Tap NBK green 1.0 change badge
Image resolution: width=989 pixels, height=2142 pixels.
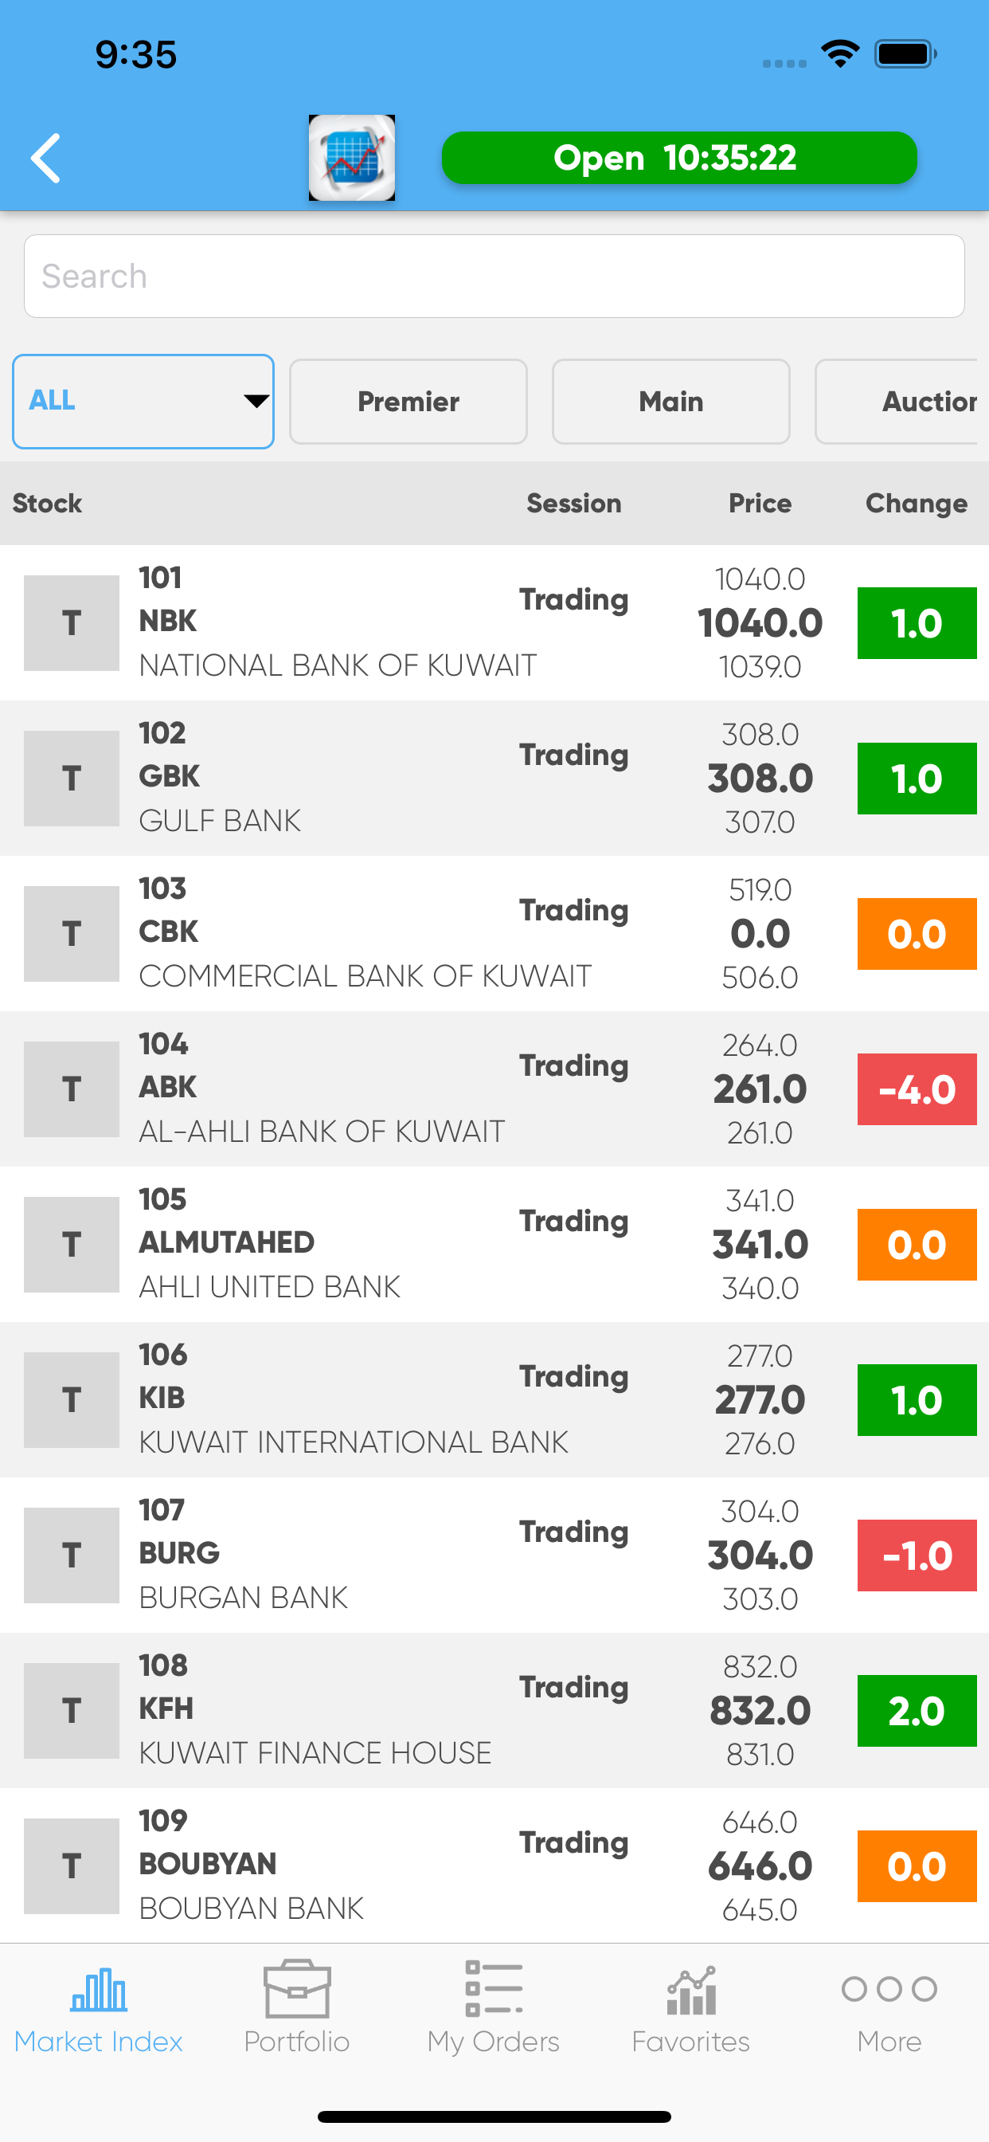[917, 623]
